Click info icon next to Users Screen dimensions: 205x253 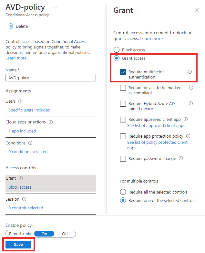coord(20,101)
